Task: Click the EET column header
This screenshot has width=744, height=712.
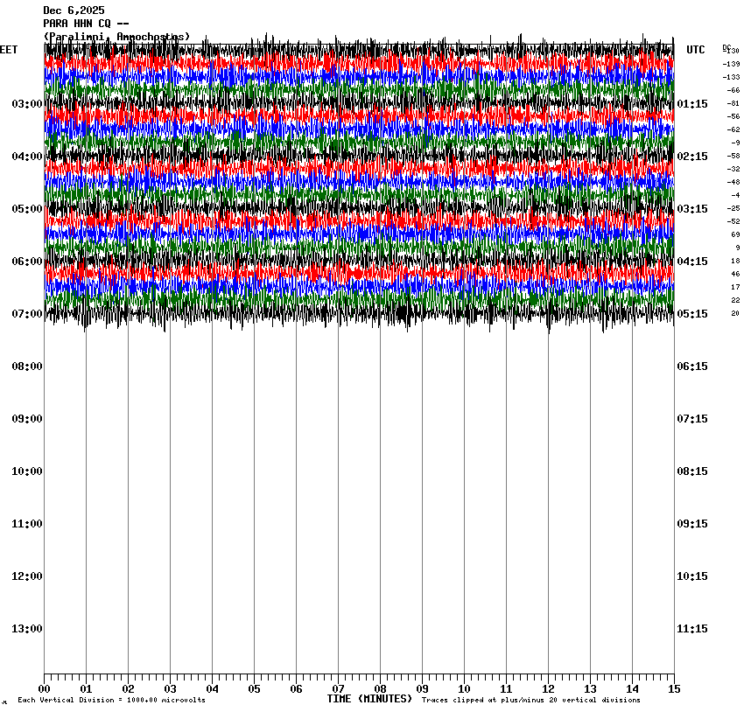Action: click(9, 50)
